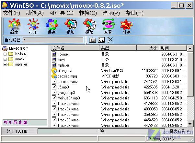Select the isolinux folder icon in file list
The height and width of the screenshot is (143, 195).
click(x=54, y=54)
